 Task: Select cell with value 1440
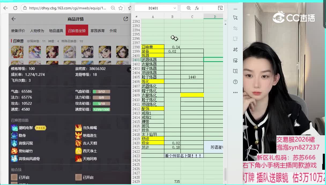tap(192, 77)
